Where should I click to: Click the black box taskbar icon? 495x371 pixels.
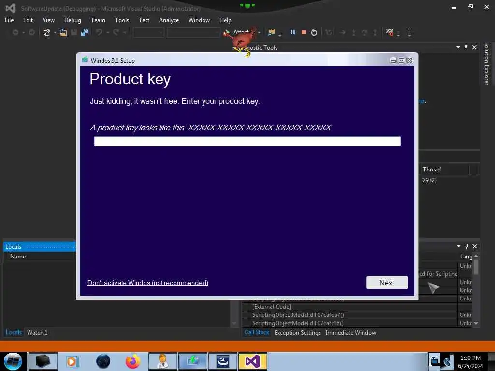tap(43, 361)
